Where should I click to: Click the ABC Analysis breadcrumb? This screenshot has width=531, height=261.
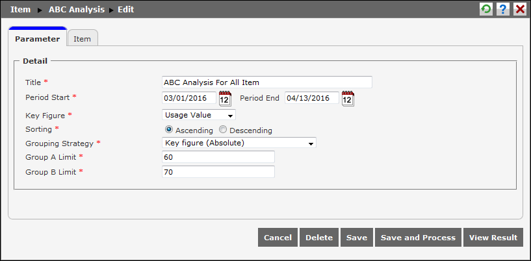[77, 10]
